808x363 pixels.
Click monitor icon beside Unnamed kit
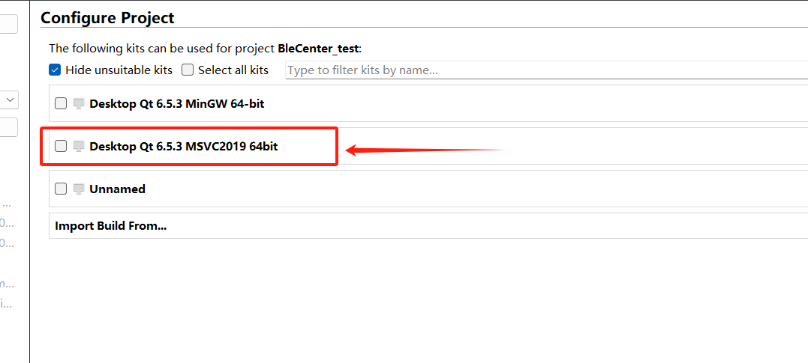click(x=78, y=189)
